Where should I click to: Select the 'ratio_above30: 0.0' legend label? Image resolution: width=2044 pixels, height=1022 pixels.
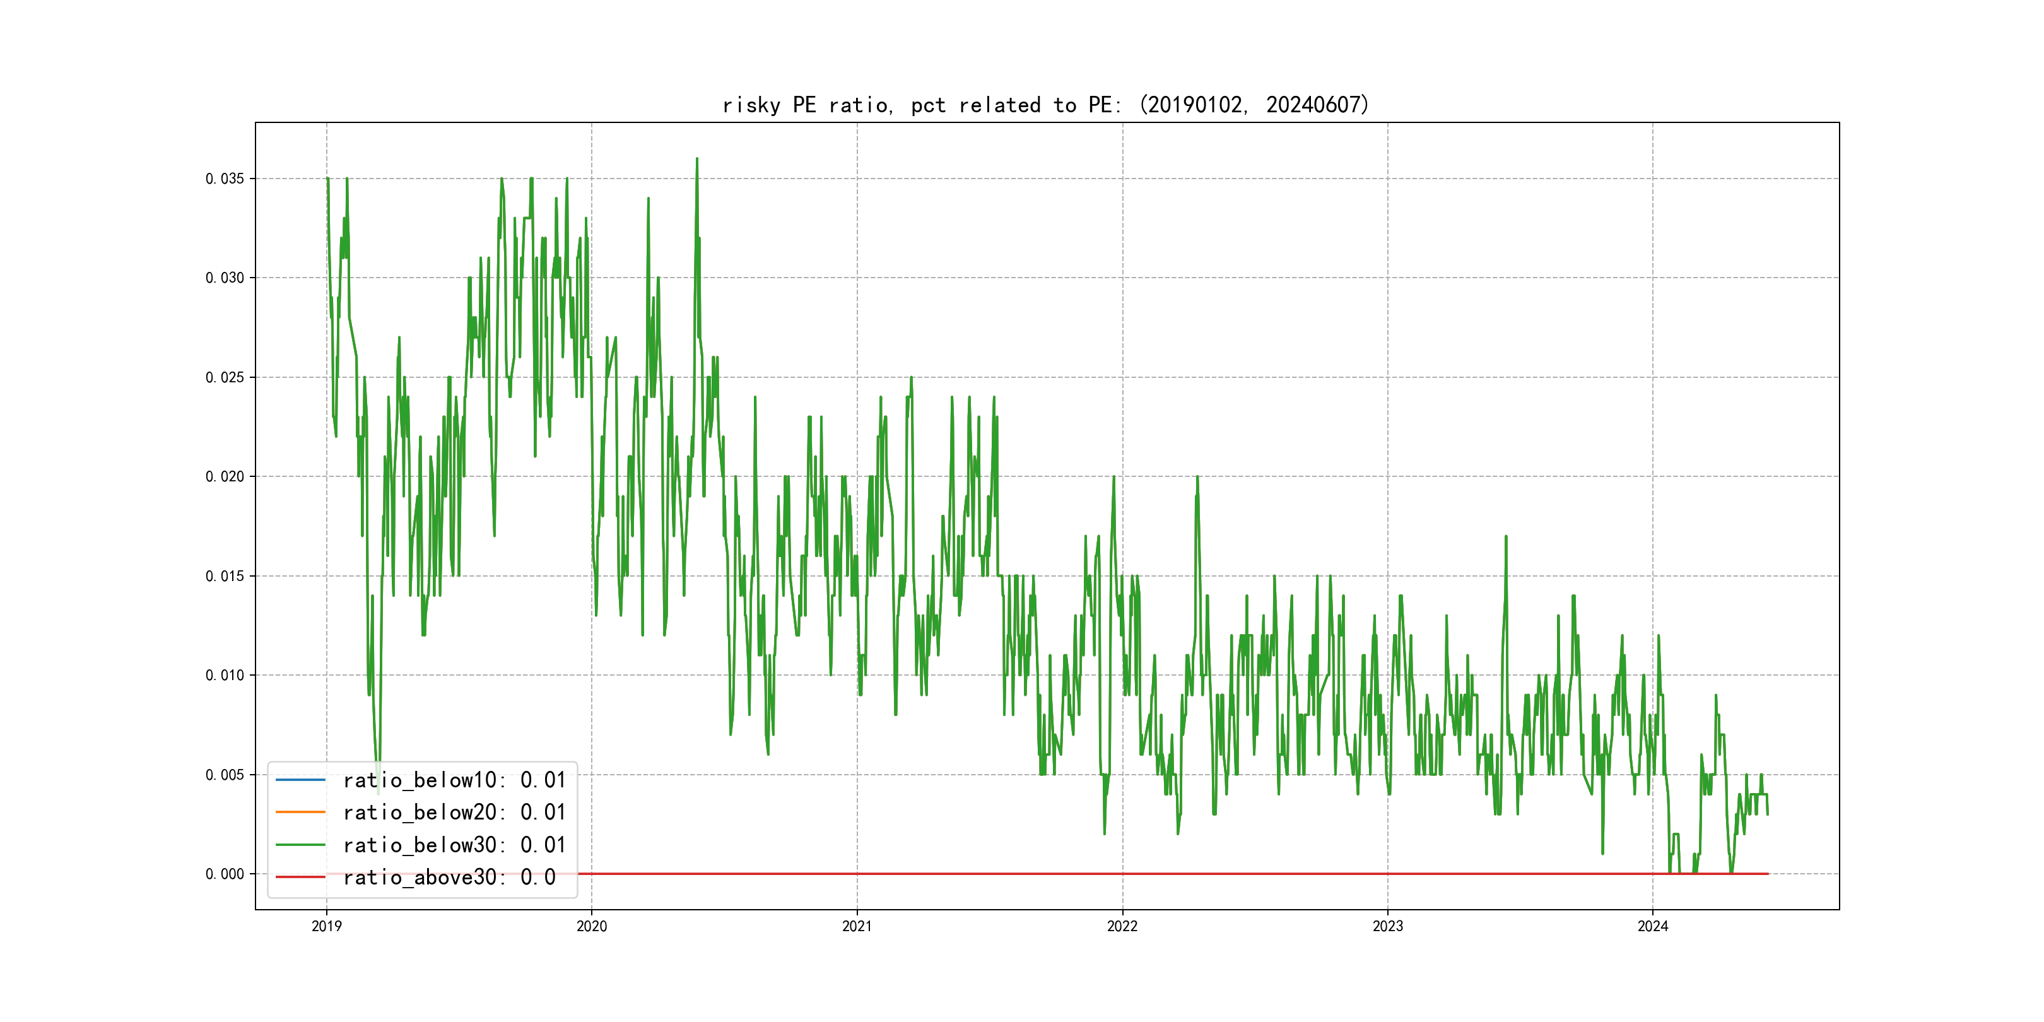449,878
